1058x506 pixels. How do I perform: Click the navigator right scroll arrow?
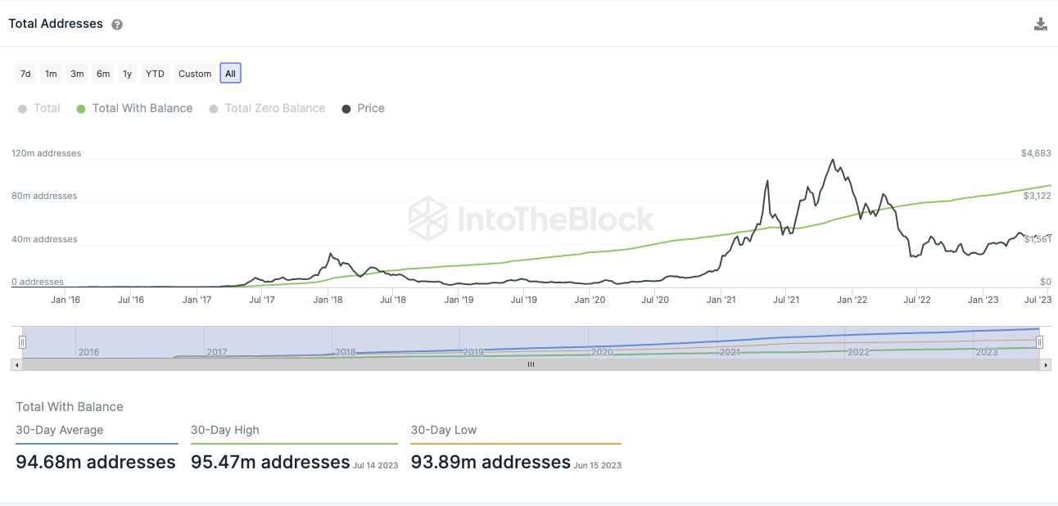pyautogui.click(x=1046, y=364)
